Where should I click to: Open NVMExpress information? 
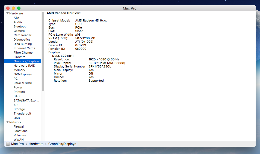pyautogui.click(x=23, y=74)
